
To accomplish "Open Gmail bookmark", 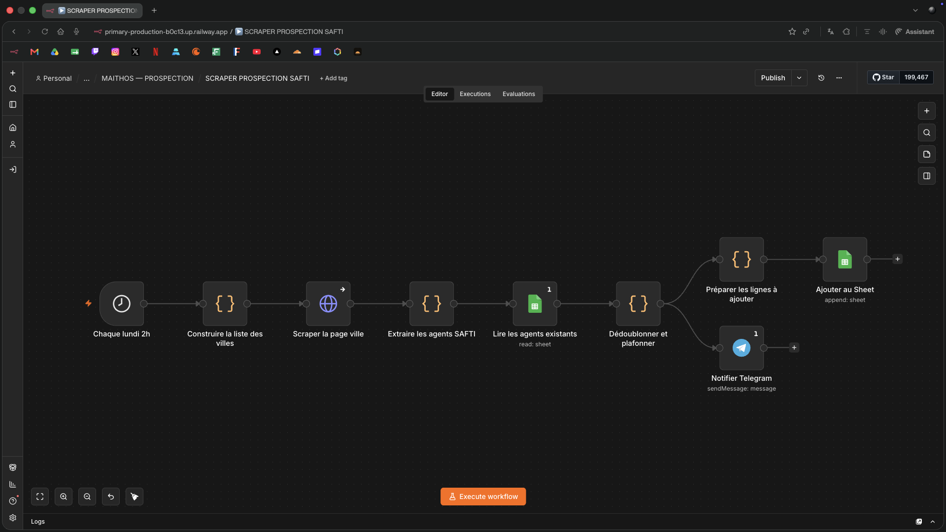I will [x=34, y=52].
